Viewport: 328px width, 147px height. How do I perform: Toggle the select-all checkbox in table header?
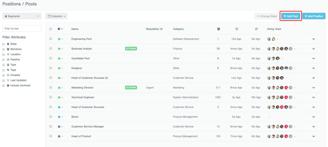[x=51, y=29]
